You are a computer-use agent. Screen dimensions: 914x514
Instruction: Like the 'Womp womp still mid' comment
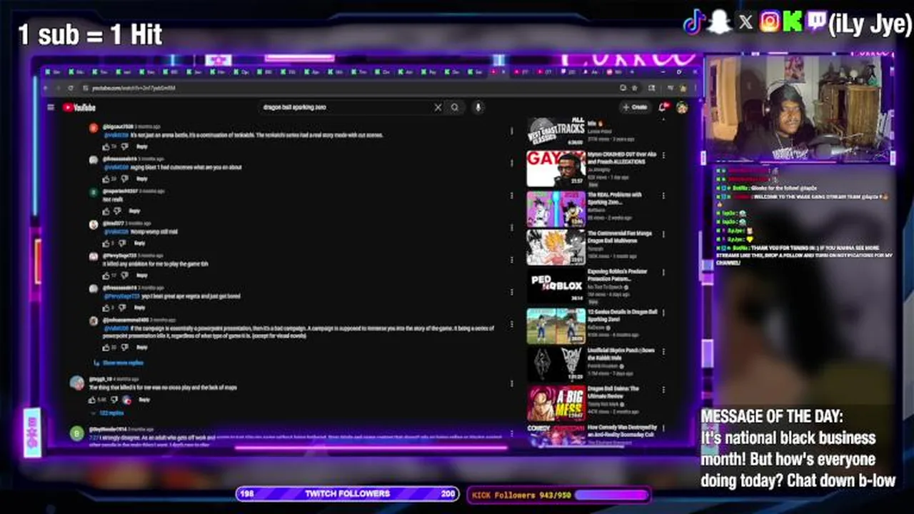[x=106, y=243]
